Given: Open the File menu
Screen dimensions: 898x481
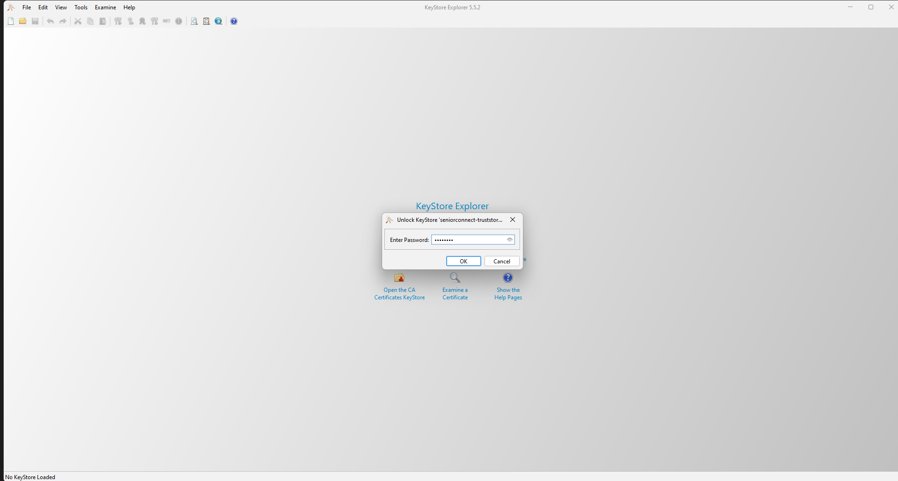Looking at the screenshot, I should (x=27, y=7).
